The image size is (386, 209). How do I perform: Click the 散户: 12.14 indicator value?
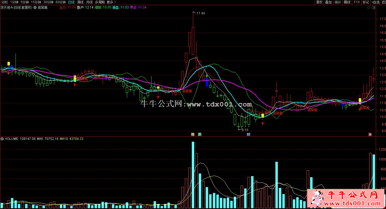point(85,7)
